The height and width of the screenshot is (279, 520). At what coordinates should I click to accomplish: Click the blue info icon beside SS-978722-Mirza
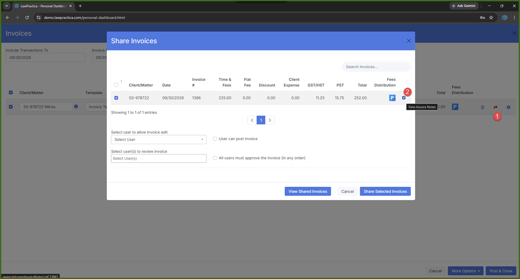pos(76,107)
